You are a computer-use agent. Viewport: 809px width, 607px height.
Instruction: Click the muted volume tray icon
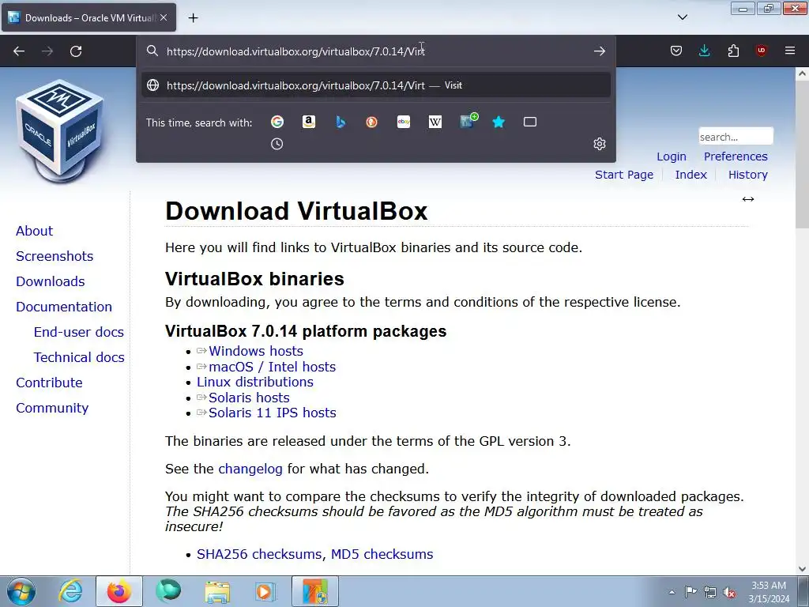click(729, 592)
